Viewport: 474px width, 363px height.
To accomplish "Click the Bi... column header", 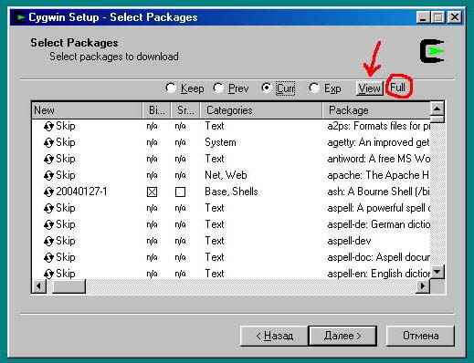I will pos(157,110).
